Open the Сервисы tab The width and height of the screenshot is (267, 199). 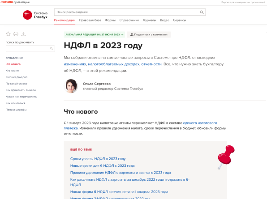(x=180, y=20)
